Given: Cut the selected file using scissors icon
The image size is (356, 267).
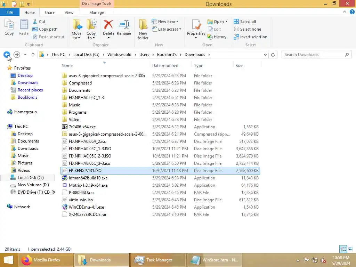Looking at the screenshot, I should point(39,22).
